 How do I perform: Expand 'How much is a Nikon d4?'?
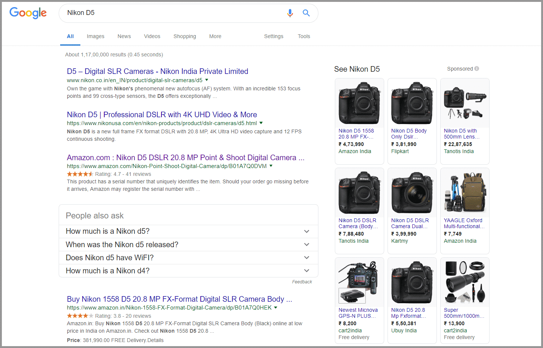coord(188,271)
